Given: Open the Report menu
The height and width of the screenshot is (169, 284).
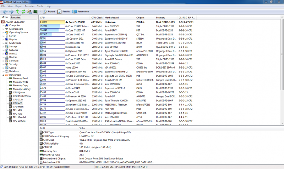Looking at the screenshot, I should pos(19,6).
